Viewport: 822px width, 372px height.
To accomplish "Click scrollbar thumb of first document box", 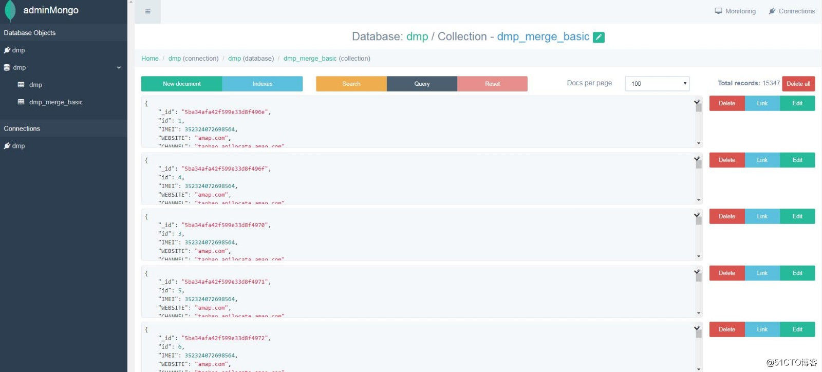I will [699, 108].
